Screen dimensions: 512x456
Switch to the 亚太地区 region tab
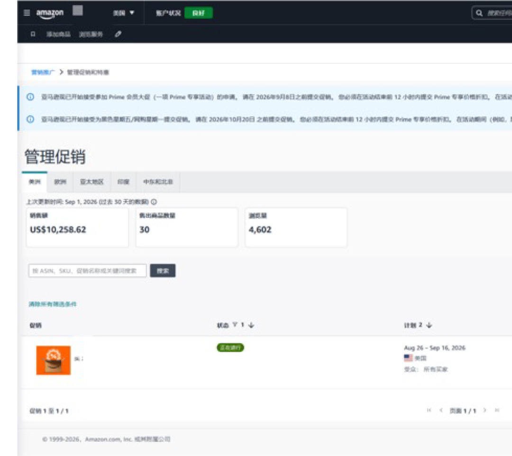[x=92, y=182]
